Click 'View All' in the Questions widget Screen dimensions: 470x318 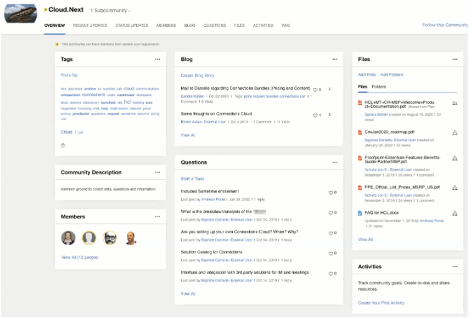[x=188, y=294]
